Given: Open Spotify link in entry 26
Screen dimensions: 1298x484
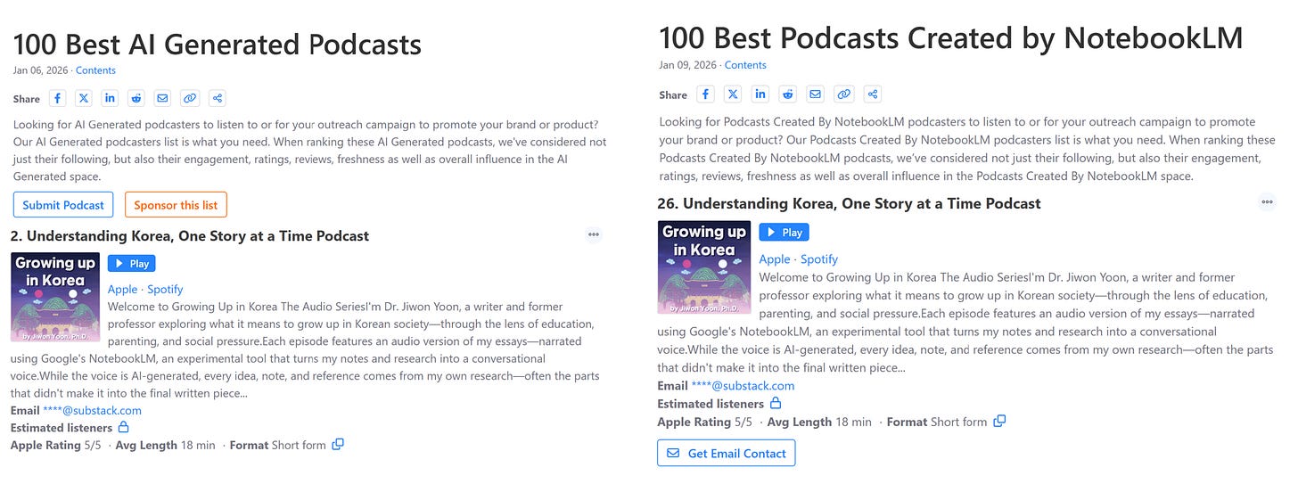Looking at the screenshot, I should 819,259.
